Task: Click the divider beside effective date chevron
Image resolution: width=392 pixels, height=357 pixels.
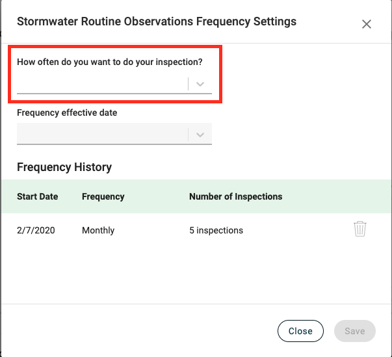Action: (x=188, y=135)
